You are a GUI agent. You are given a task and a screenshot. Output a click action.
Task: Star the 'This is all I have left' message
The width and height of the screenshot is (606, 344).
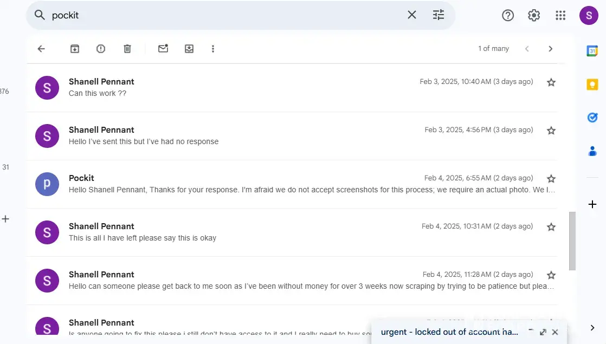pos(551,227)
